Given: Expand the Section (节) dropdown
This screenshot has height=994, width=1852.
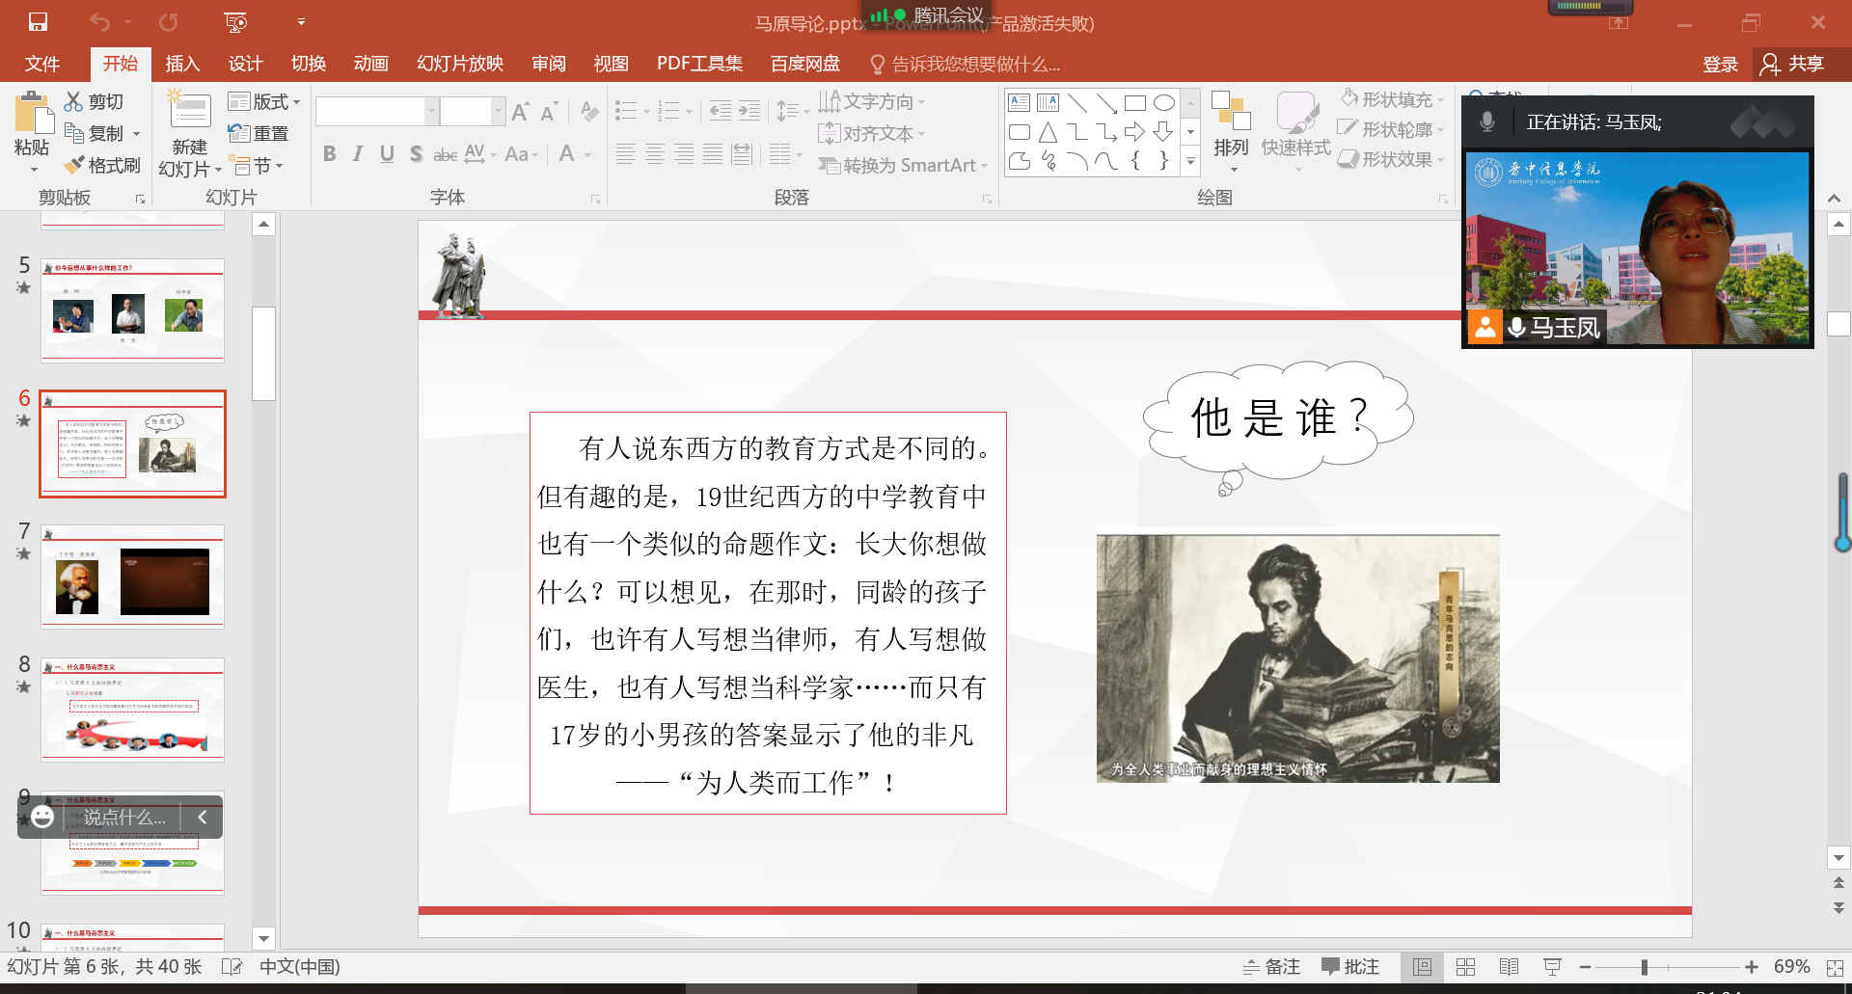Looking at the screenshot, I should 257,166.
